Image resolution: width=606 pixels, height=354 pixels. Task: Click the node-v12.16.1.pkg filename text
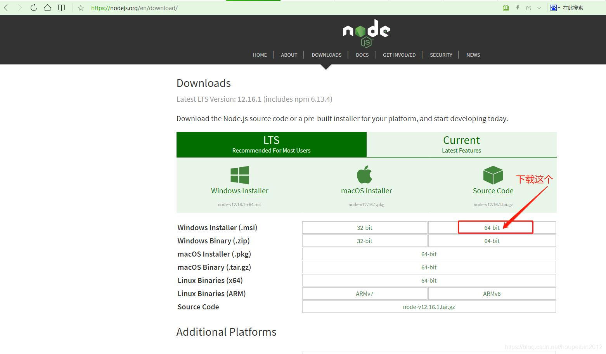point(366,205)
